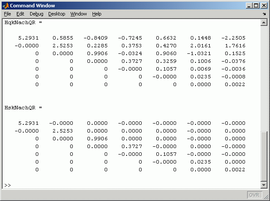Click the scrollbar track above the thumb
This screenshot has width=270, height=201.
pos(264,77)
